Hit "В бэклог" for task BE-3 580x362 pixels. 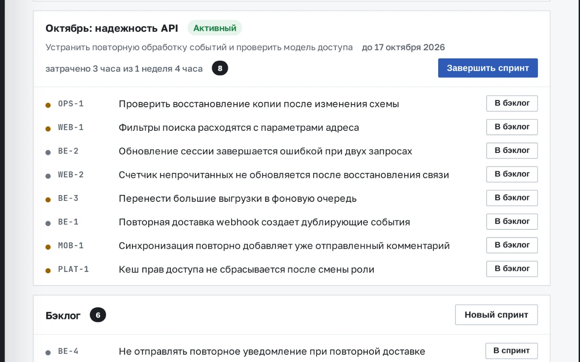(512, 198)
